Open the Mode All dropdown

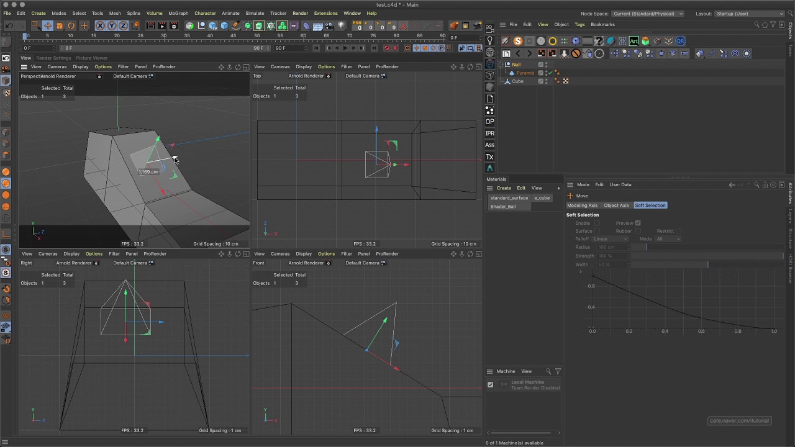pos(668,239)
